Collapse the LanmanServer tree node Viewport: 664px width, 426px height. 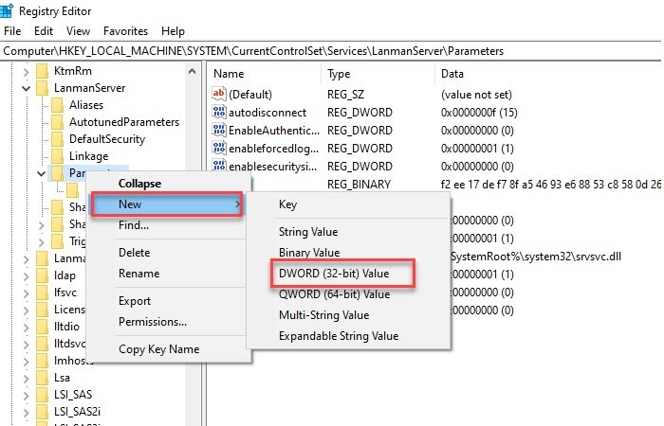tap(25, 88)
